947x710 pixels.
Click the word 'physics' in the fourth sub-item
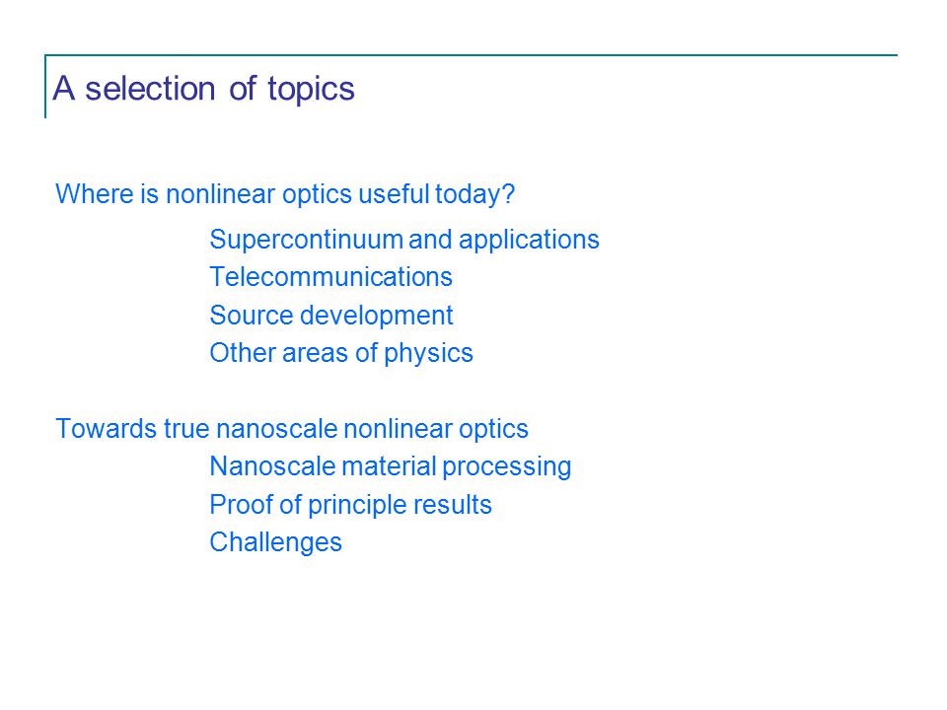tap(428, 354)
